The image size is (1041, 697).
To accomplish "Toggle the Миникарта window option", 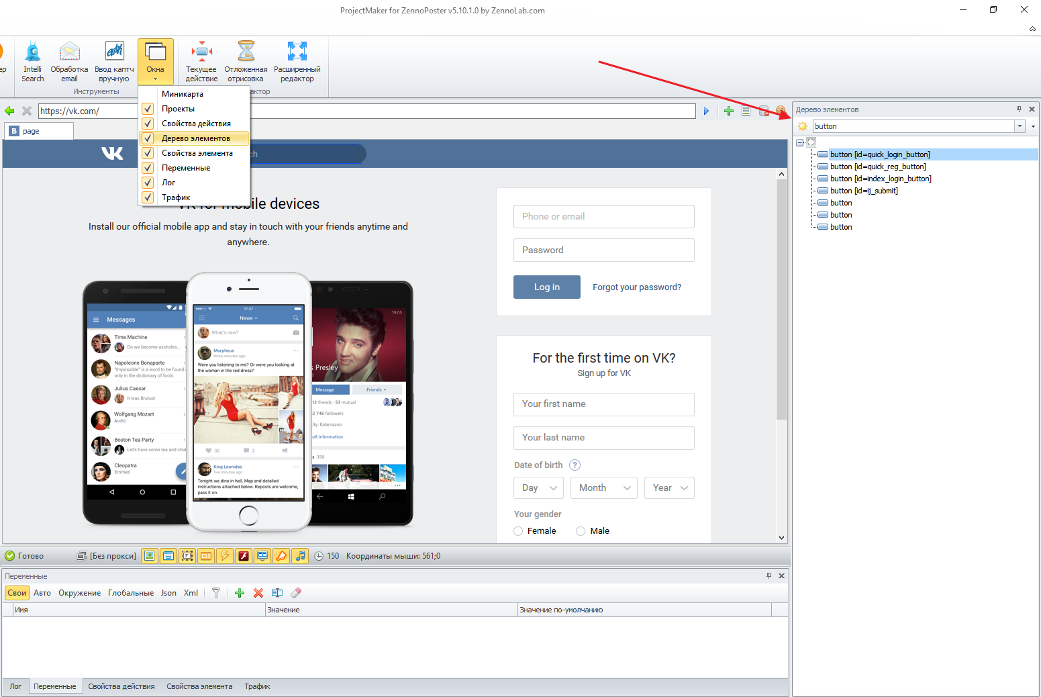I will (182, 94).
